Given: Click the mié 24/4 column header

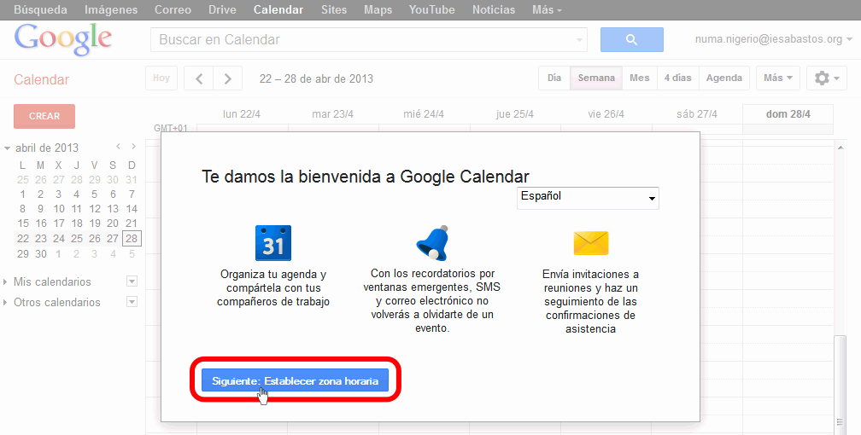Looking at the screenshot, I should (424, 114).
